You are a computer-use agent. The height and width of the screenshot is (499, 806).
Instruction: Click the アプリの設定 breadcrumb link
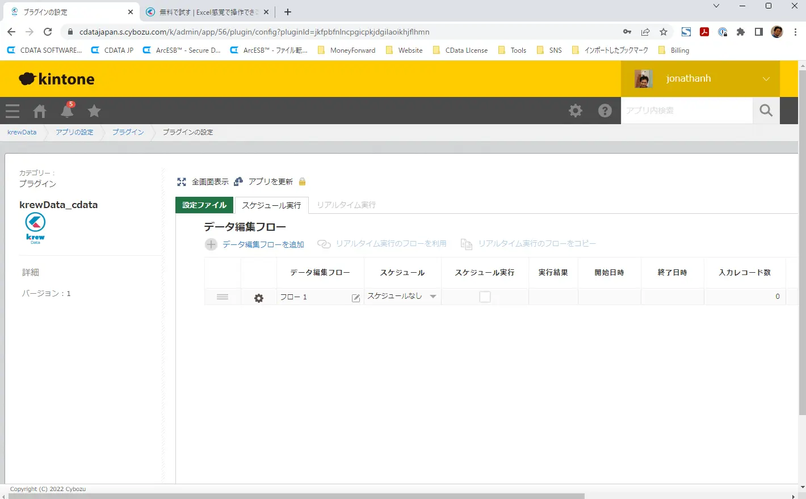[x=74, y=132]
